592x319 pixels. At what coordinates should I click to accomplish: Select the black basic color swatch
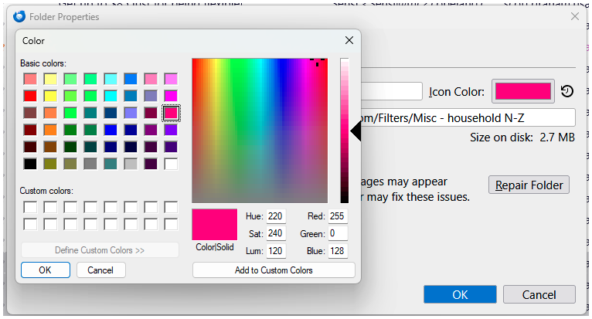pos(30,164)
